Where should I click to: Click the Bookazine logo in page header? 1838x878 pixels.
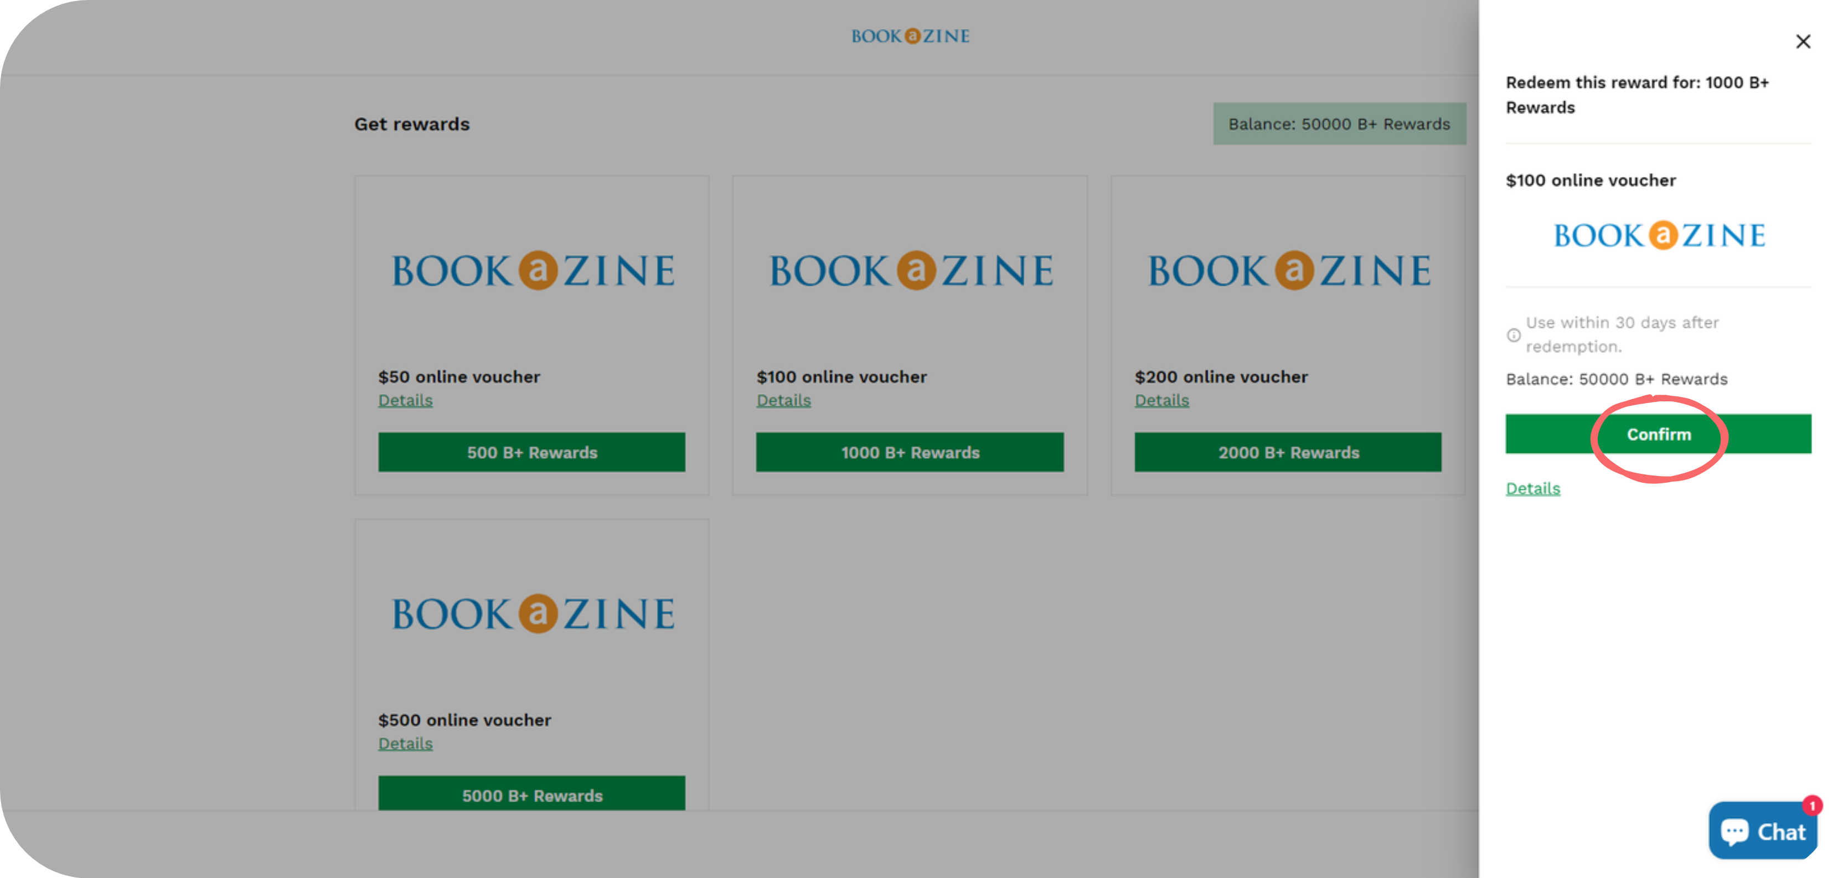point(910,37)
